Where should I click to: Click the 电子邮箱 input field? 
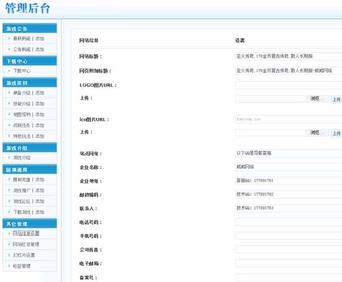[289, 263]
